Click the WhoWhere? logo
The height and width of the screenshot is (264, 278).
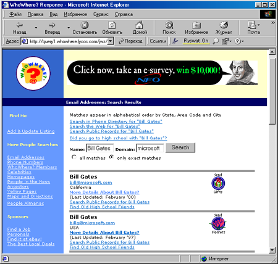pyautogui.click(x=33, y=73)
